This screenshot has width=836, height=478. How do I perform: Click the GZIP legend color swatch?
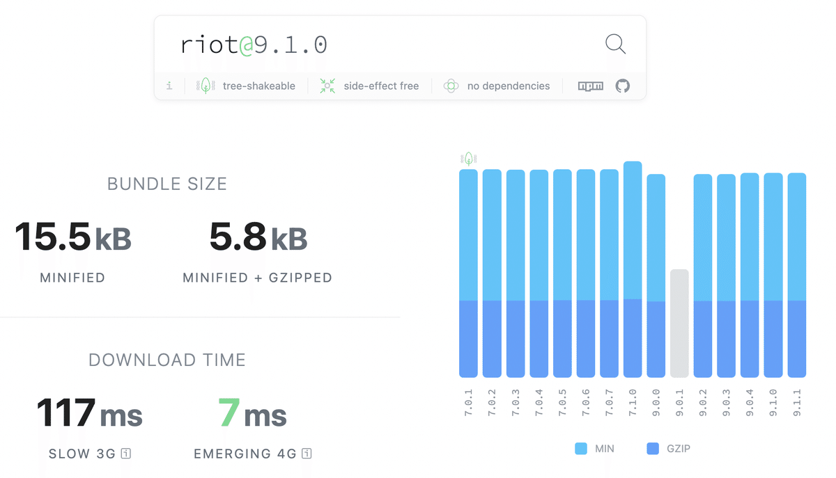[x=653, y=449]
